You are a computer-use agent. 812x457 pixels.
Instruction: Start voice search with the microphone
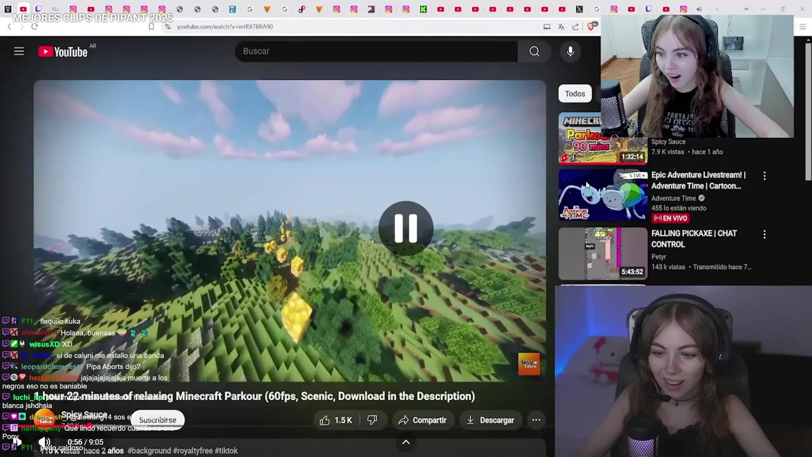pyautogui.click(x=570, y=51)
